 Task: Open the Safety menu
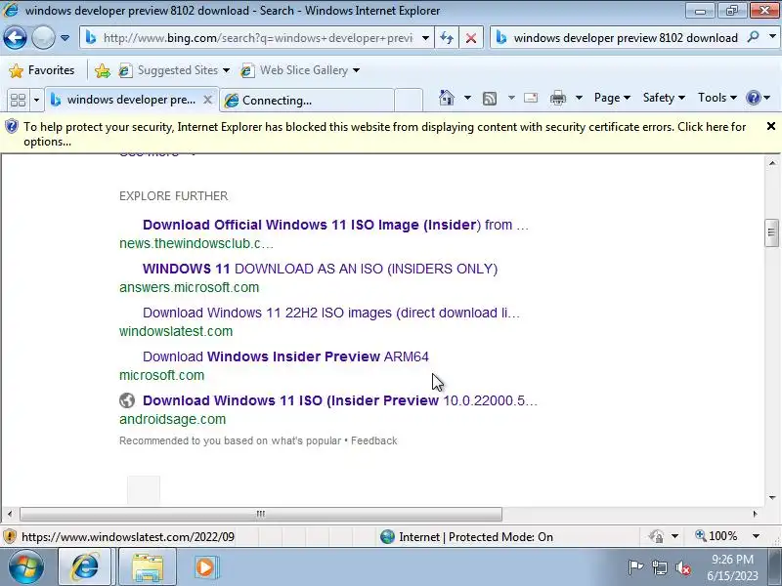[664, 98]
